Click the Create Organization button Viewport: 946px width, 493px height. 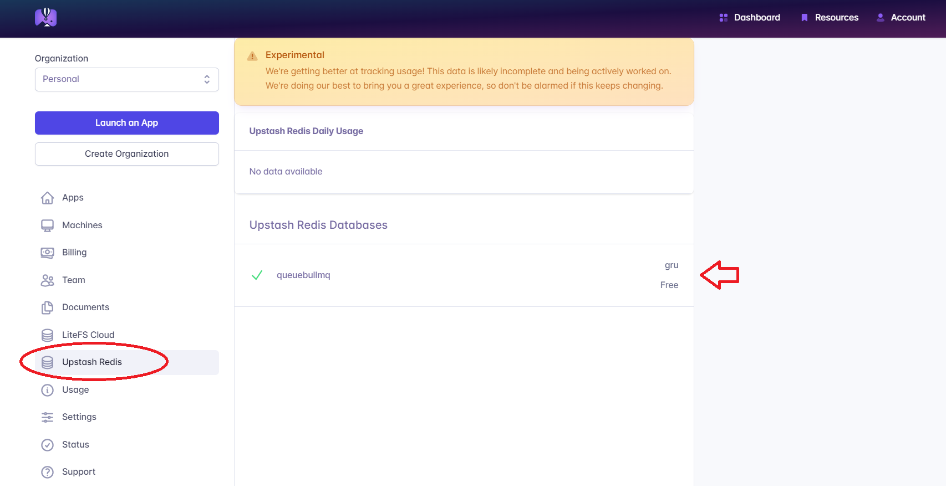tap(126, 154)
